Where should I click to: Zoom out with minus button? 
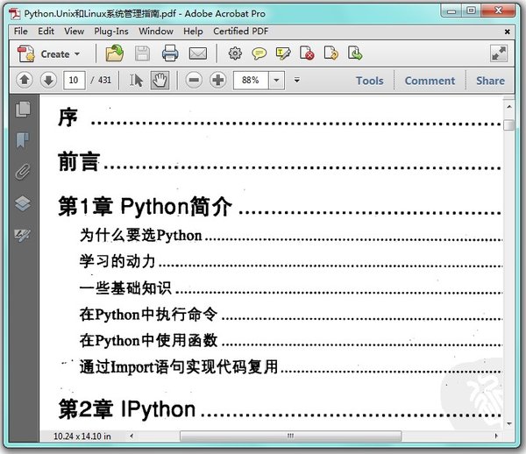coord(194,80)
